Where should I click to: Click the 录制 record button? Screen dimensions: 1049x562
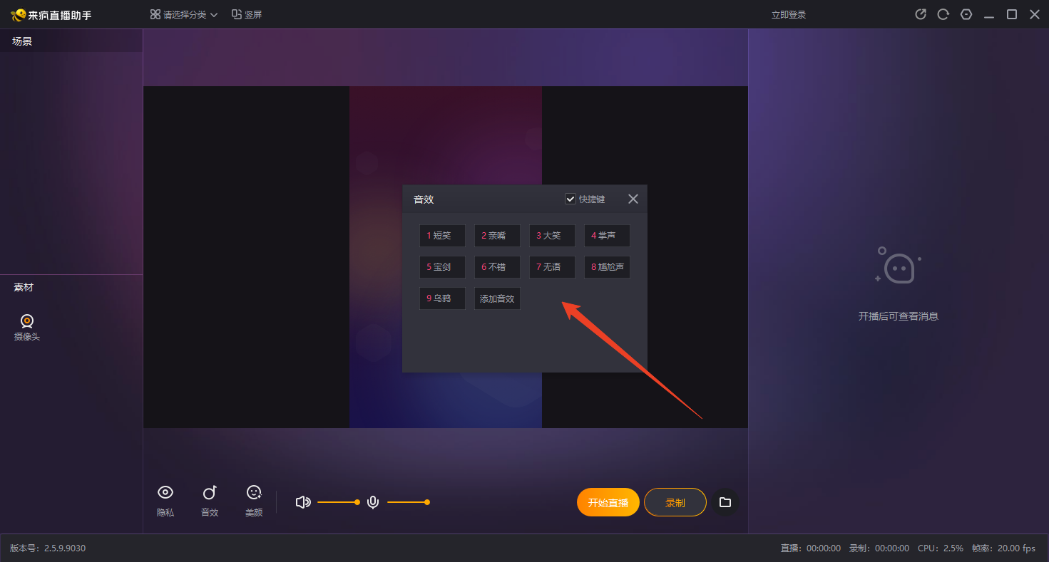tap(675, 501)
